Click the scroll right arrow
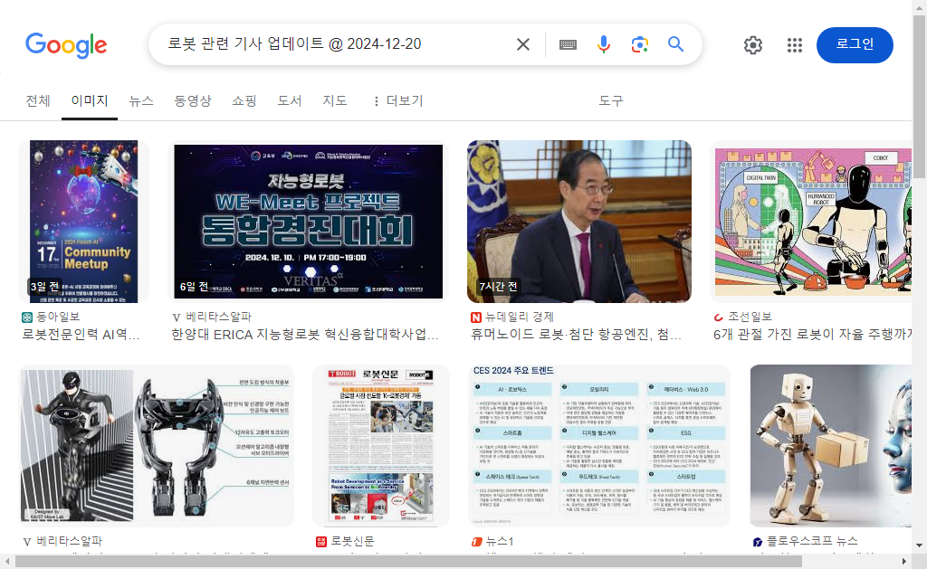Screen dimensions: 927x569 coord(904,562)
